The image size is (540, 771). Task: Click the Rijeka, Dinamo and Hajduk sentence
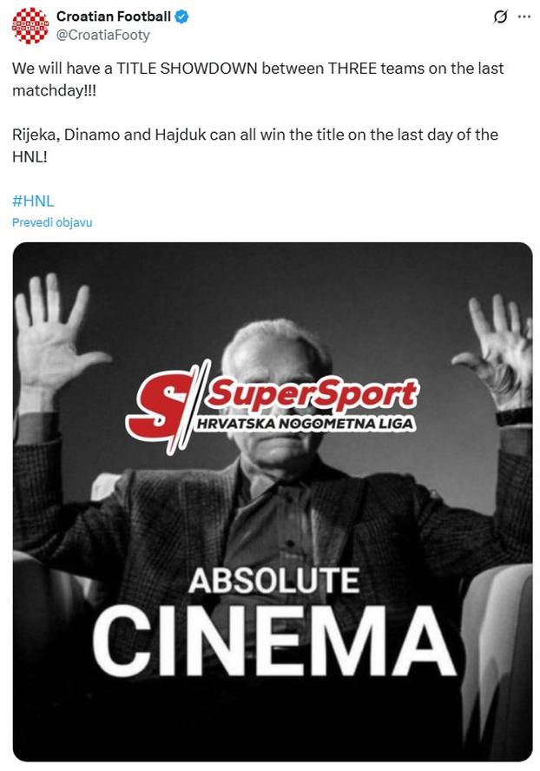tap(255, 146)
